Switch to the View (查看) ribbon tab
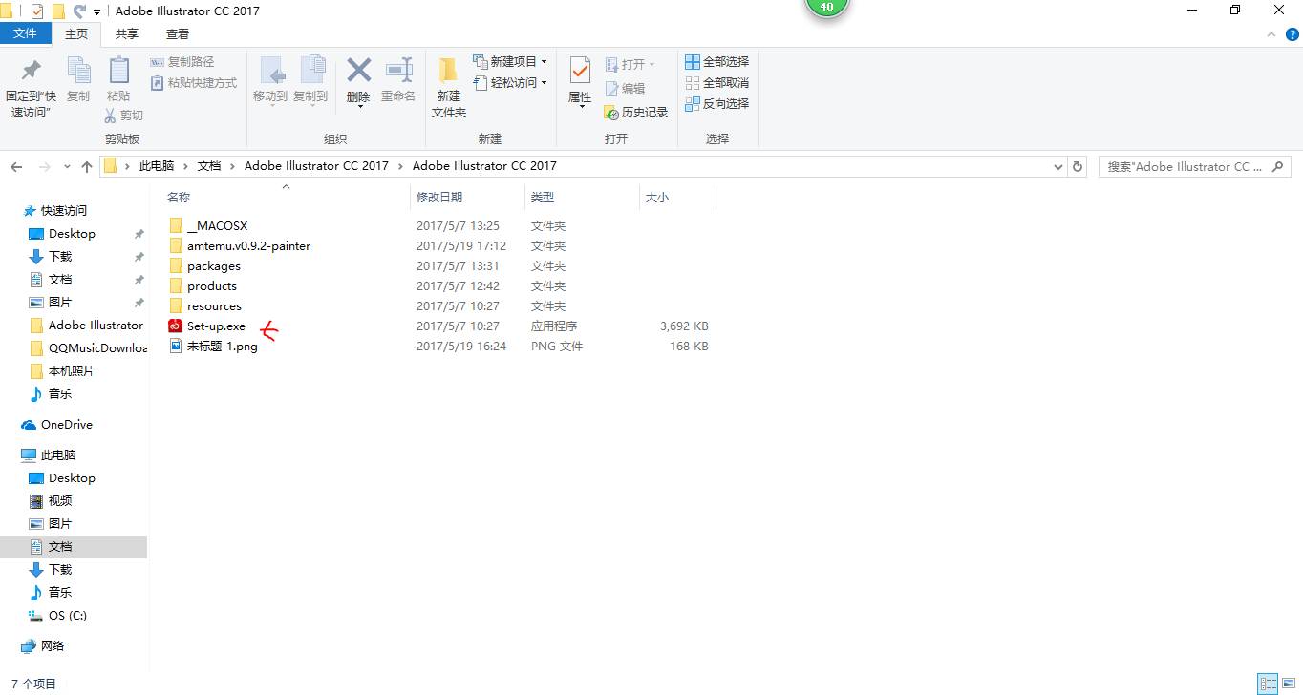 178,33
